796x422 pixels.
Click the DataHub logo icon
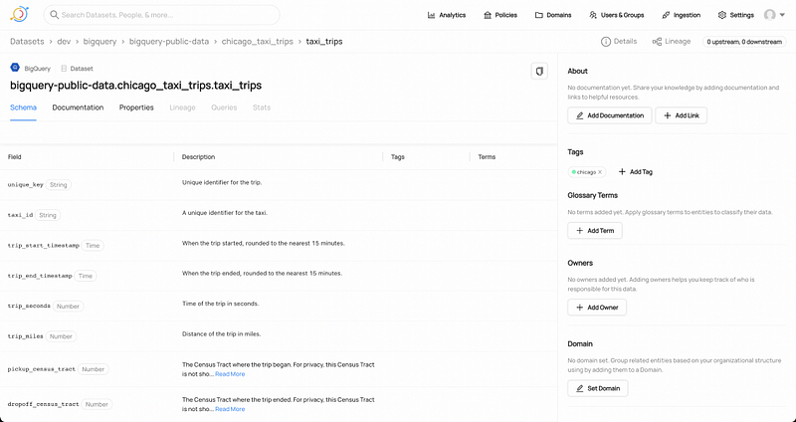click(x=21, y=15)
